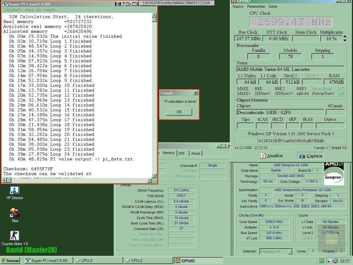
Task: Click the '32M Calculation Start' line
Action: 61,17
